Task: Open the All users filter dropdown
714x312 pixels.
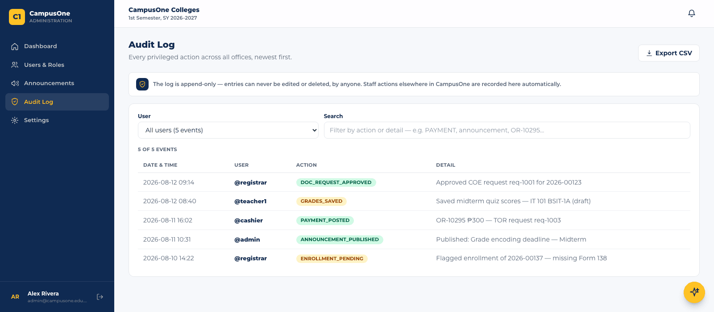Action: 228,130
